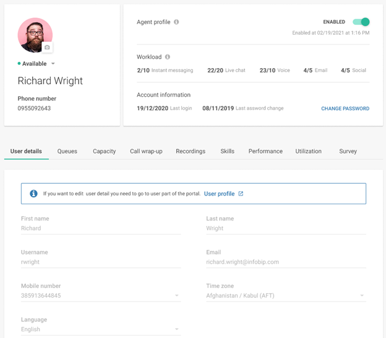The width and height of the screenshot is (386, 338).
Task: Click the external link icon after User profile
Action: pos(241,194)
